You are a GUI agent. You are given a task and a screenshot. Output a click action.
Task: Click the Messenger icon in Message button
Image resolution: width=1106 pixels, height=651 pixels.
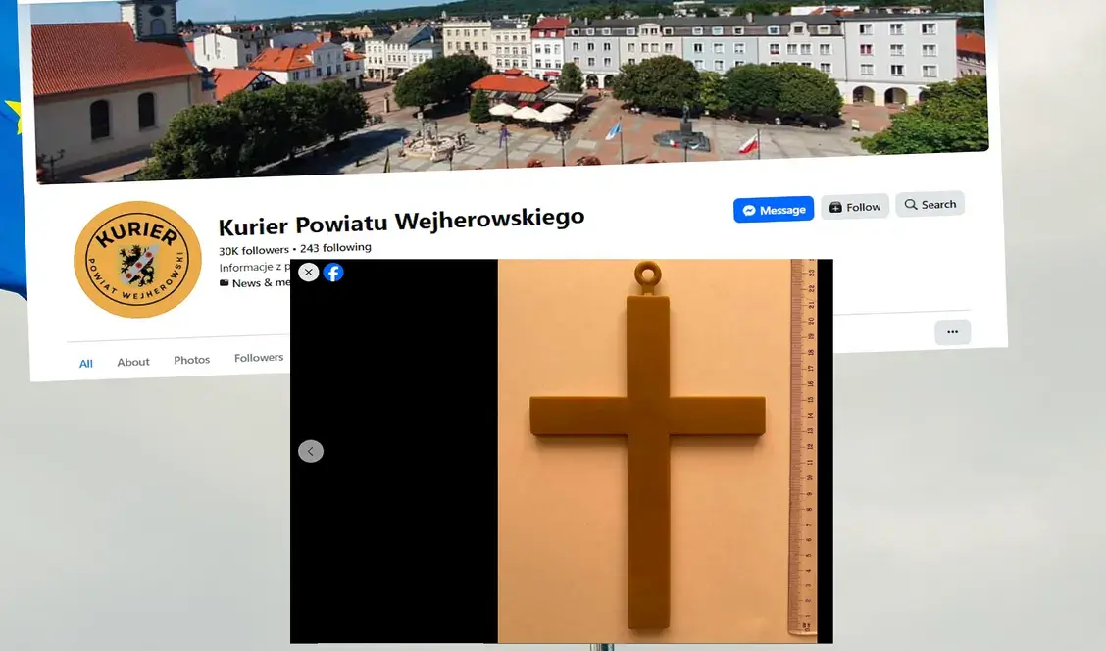click(x=749, y=210)
